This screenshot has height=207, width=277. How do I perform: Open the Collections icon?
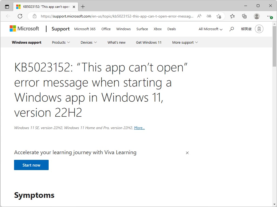[244, 16]
